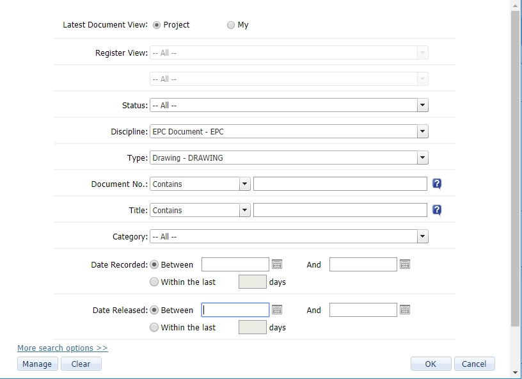Open calendar picker for Date Recorded start date
522x379 pixels.
pyautogui.click(x=276, y=264)
